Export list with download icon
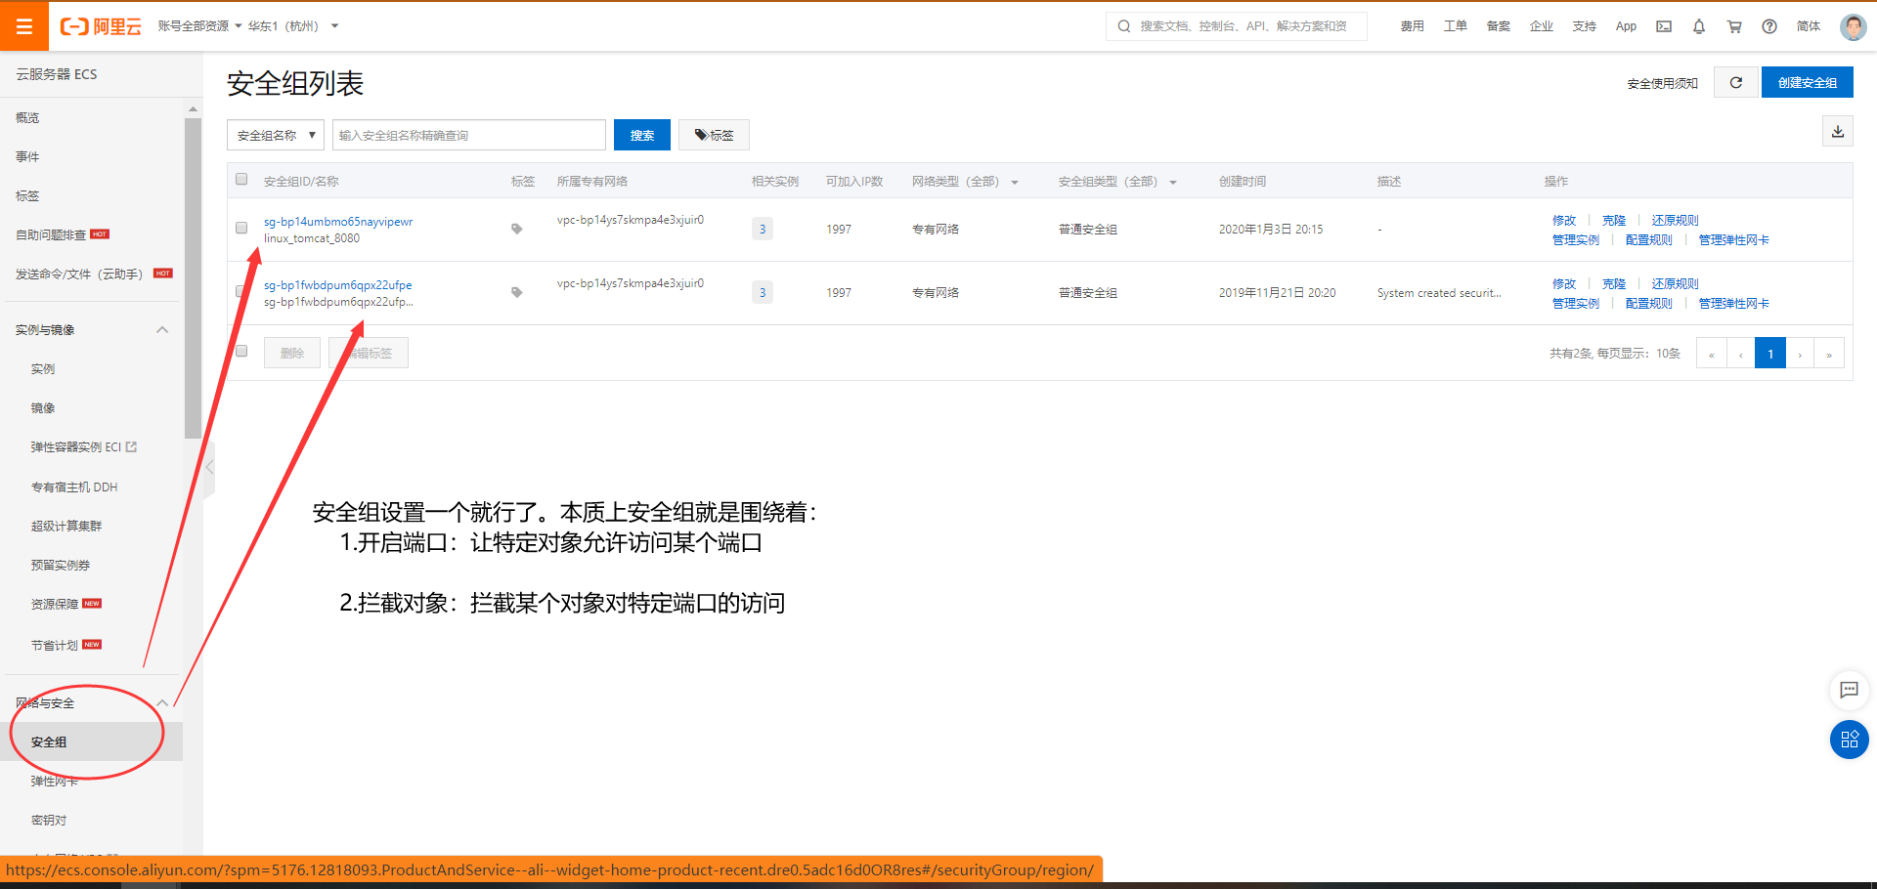The image size is (1877, 889). tap(1838, 131)
